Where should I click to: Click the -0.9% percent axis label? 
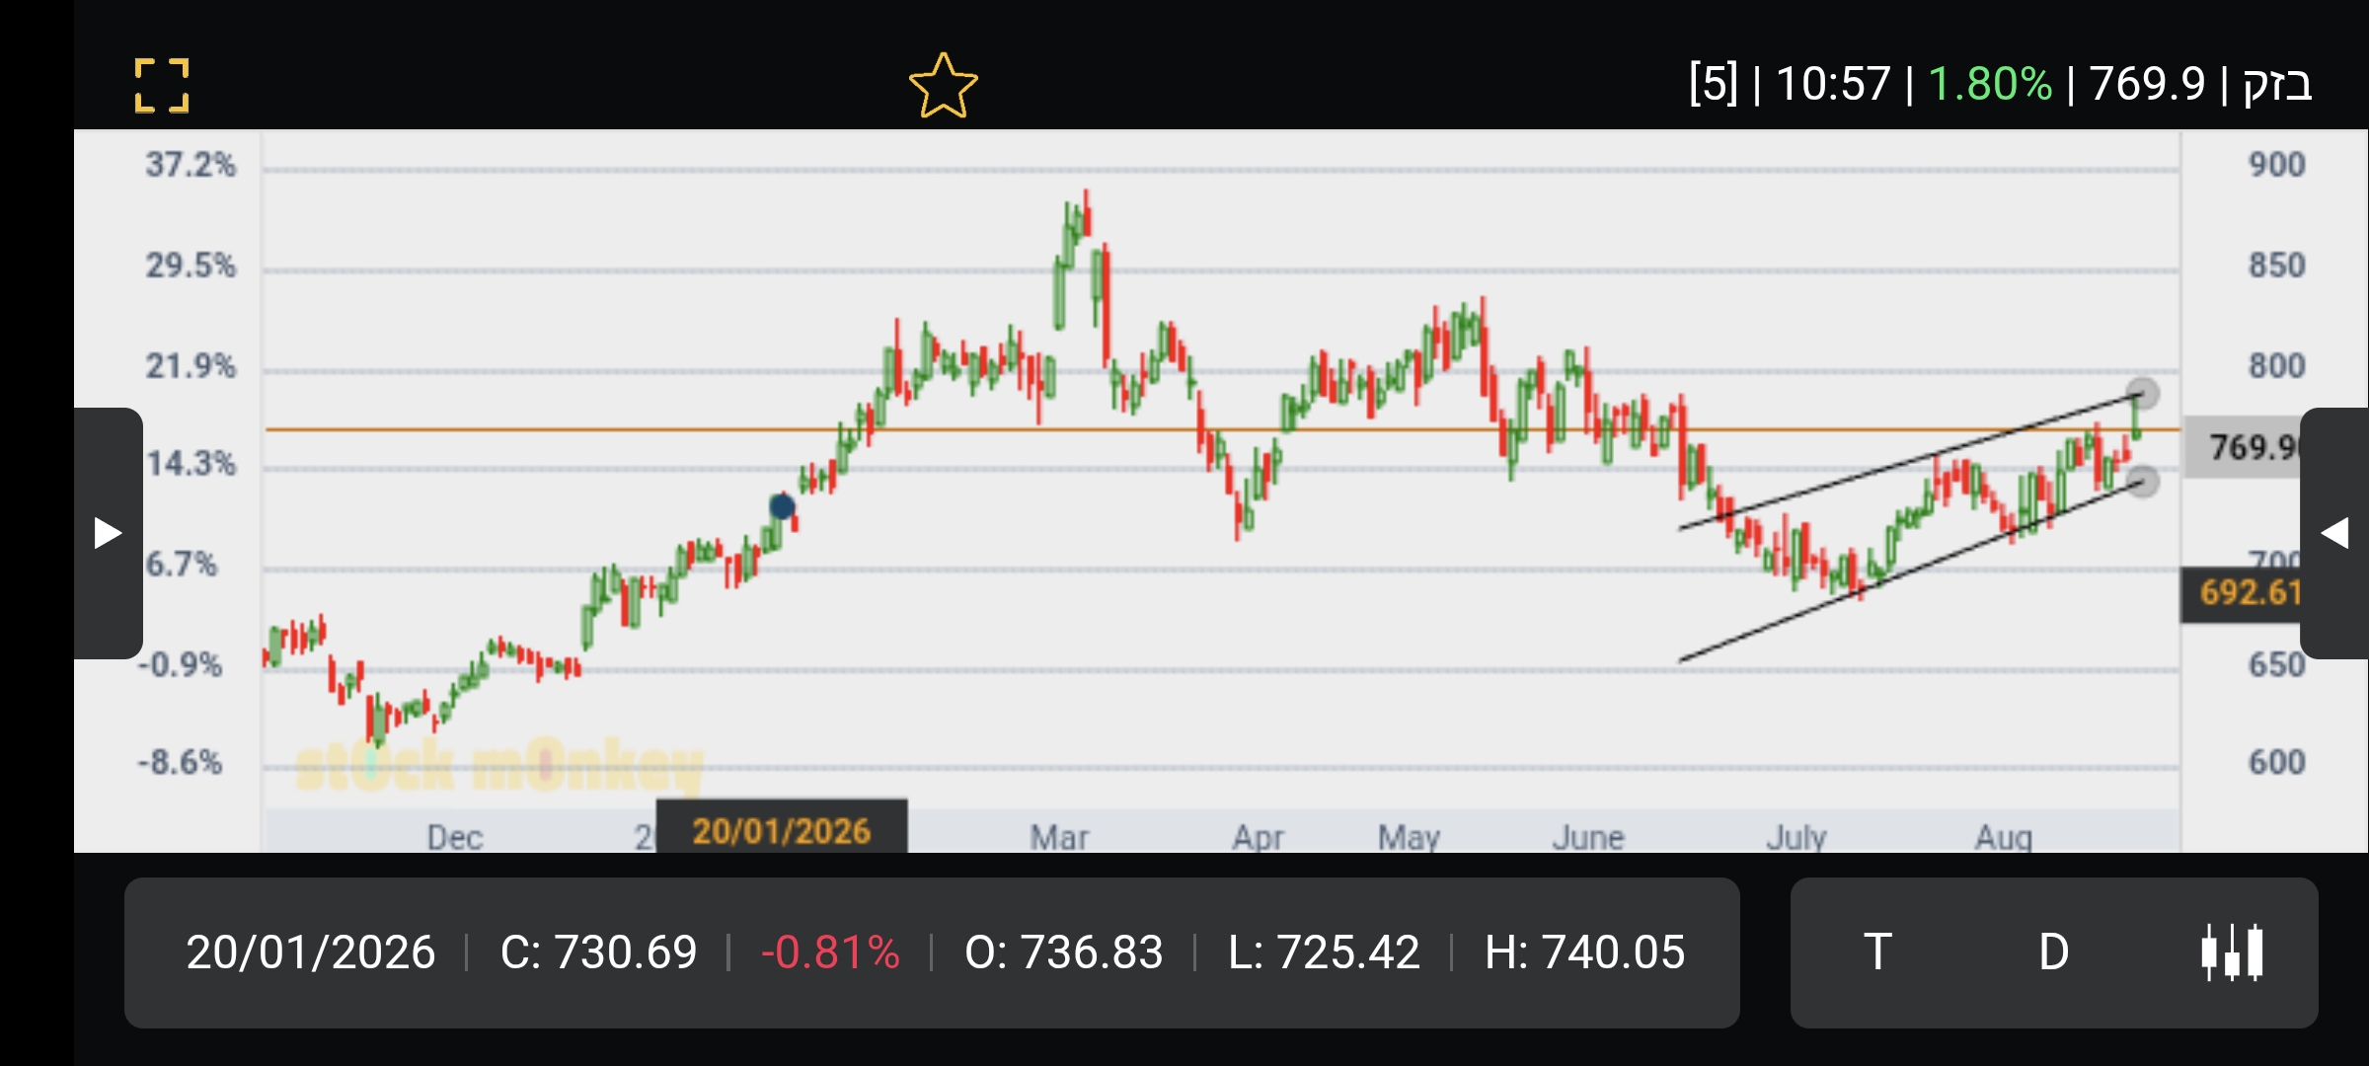pyautogui.click(x=180, y=664)
